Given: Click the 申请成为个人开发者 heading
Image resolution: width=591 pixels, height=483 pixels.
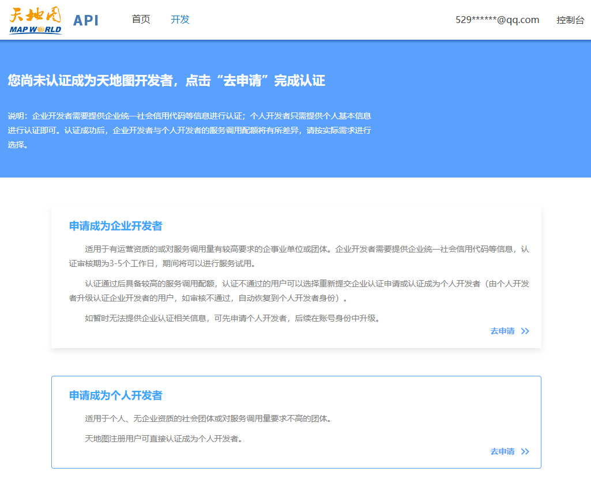Looking at the screenshot, I should (116, 395).
